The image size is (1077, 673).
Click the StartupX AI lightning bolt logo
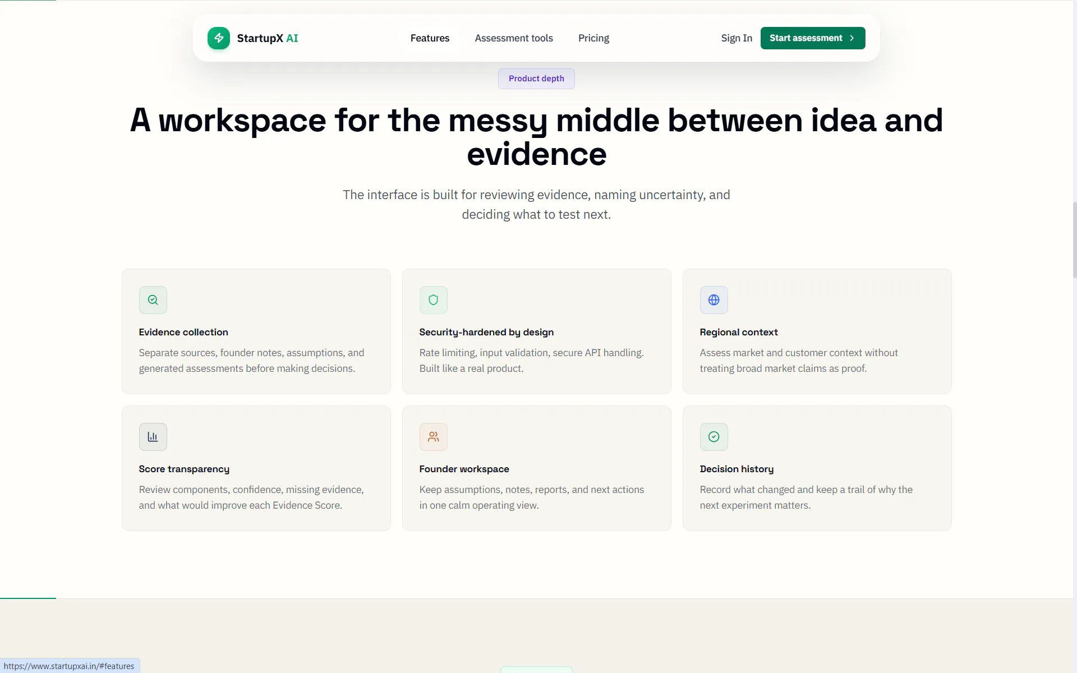(x=219, y=38)
